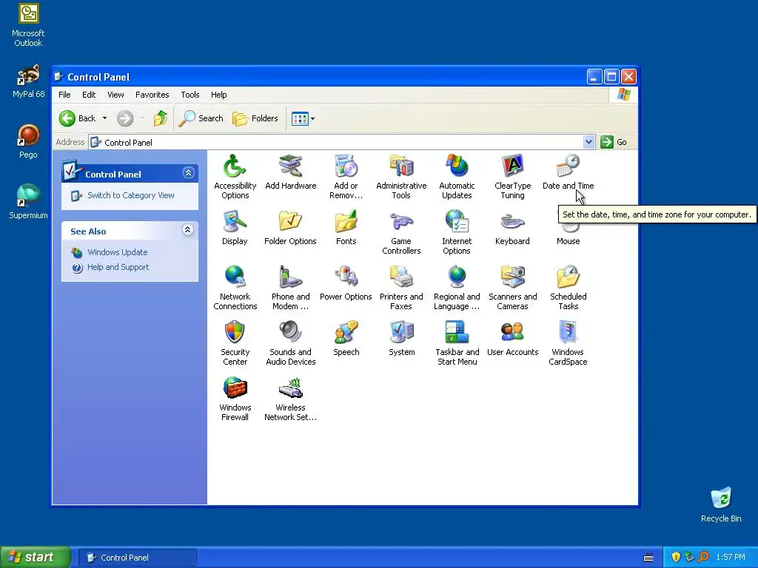Select the Security Center shield icon
Viewport: 758px width, 568px height.
[x=235, y=333]
